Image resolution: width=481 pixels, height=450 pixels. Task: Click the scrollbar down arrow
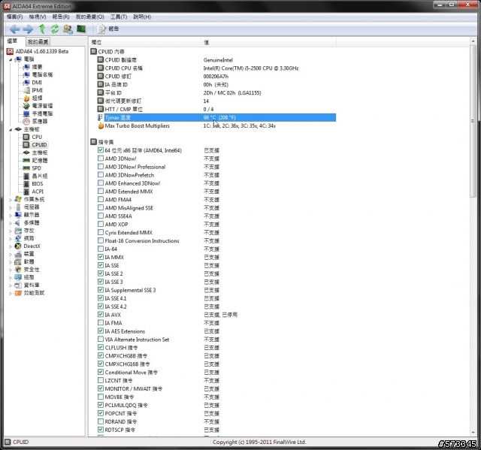473,432
